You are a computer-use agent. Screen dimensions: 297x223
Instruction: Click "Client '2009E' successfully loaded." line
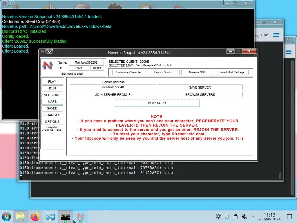(35, 41)
